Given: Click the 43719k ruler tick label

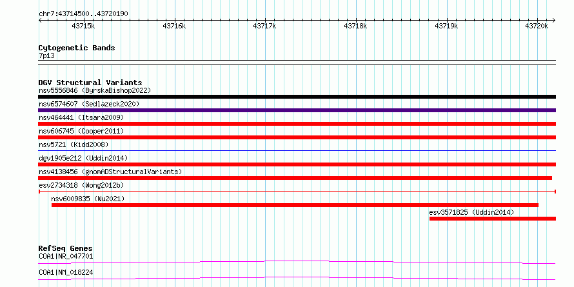Looking at the screenshot, I should (446, 26).
